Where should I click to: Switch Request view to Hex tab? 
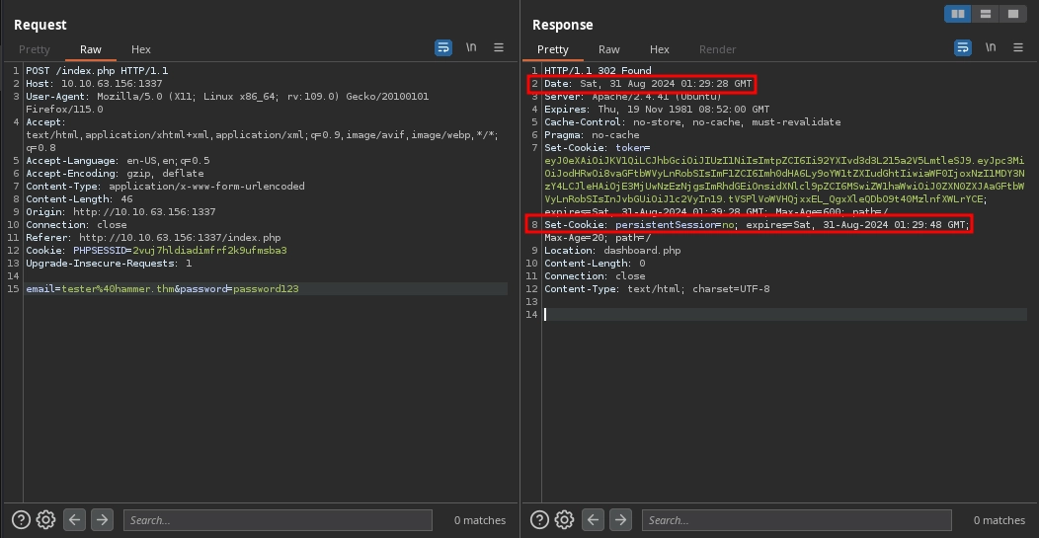(x=141, y=49)
